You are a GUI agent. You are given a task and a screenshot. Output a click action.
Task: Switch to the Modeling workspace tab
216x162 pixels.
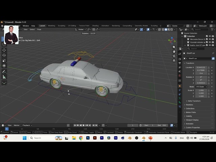(52, 26)
